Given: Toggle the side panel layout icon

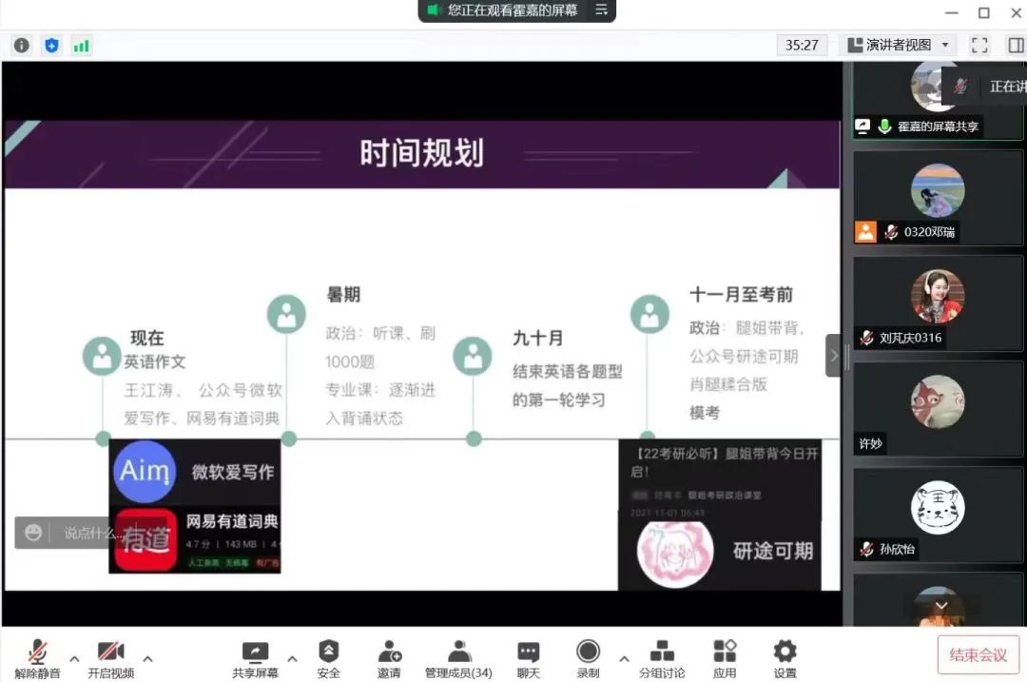Looking at the screenshot, I should click(1015, 45).
